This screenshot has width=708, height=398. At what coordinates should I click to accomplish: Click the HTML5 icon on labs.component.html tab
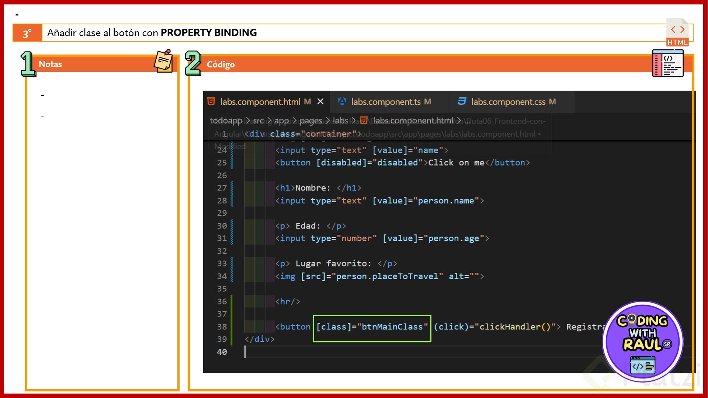point(211,101)
